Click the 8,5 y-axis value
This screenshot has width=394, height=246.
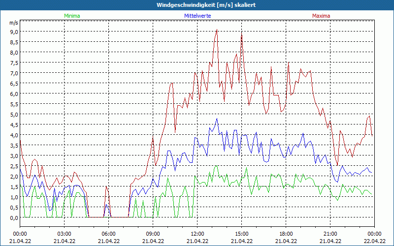tap(14, 42)
